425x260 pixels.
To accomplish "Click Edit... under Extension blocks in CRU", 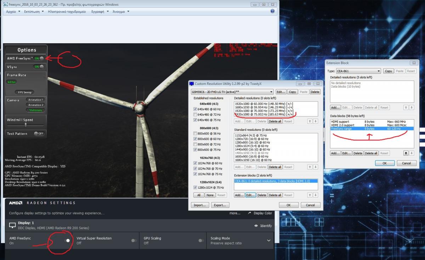I will 250,195.
